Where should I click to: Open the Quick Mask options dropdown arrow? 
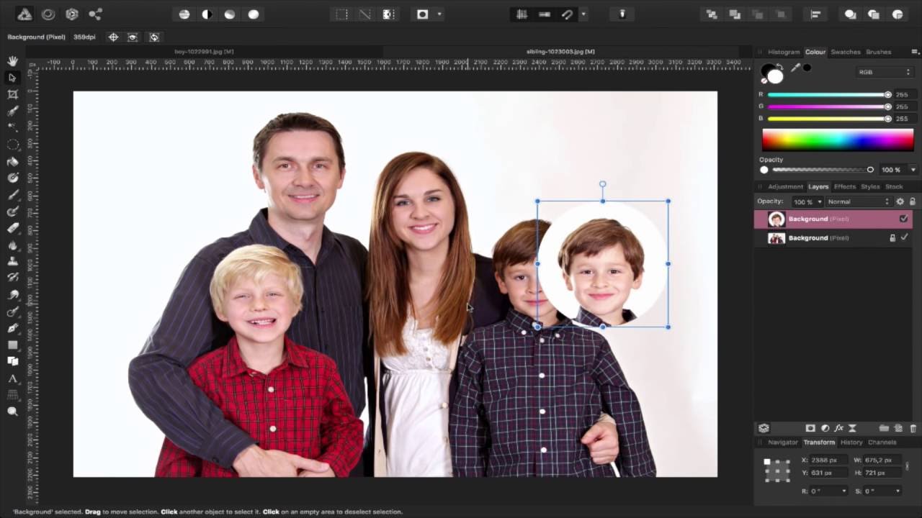[439, 14]
